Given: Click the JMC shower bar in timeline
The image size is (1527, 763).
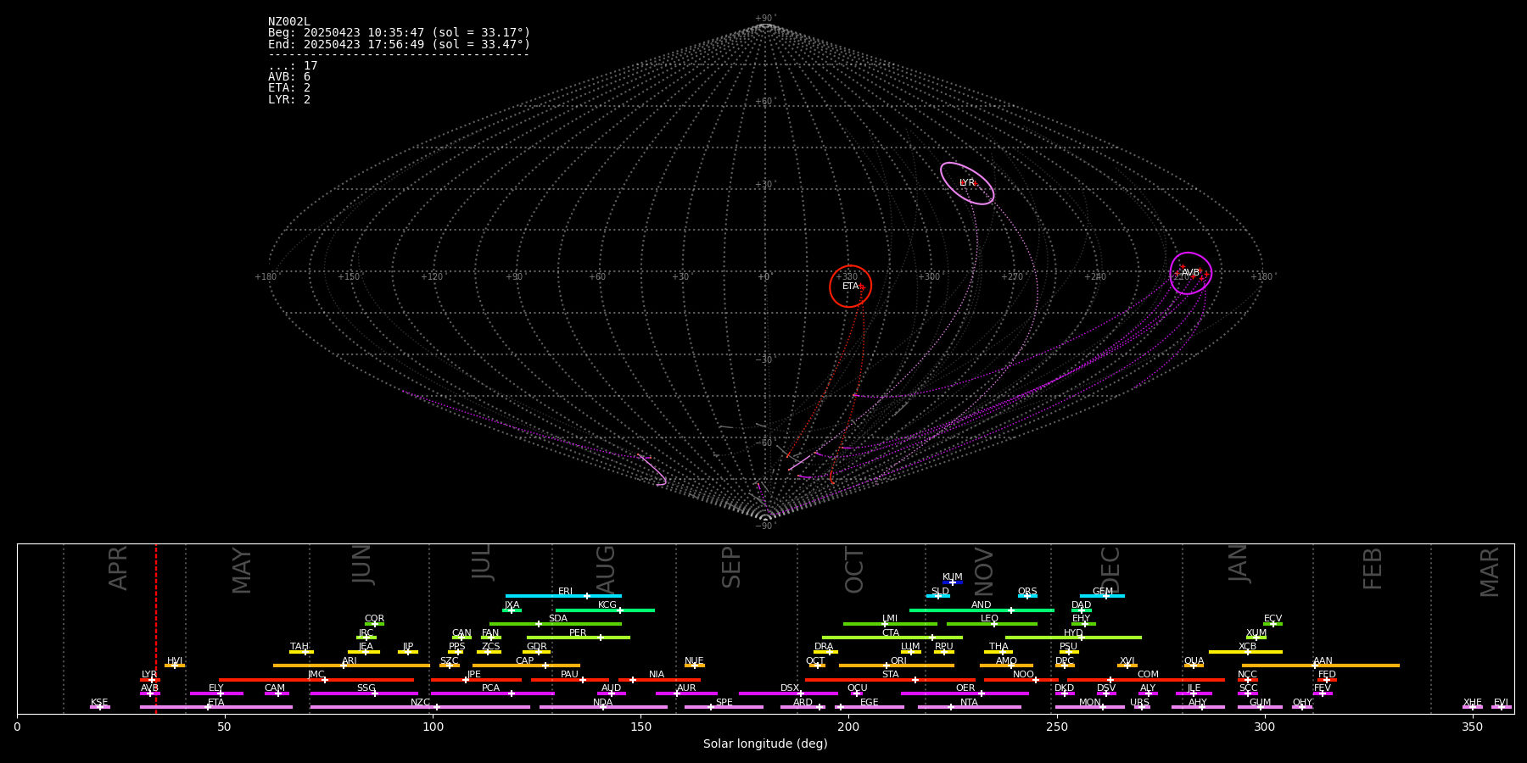Looking at the screenshot, I should click(x=316, y=680).
